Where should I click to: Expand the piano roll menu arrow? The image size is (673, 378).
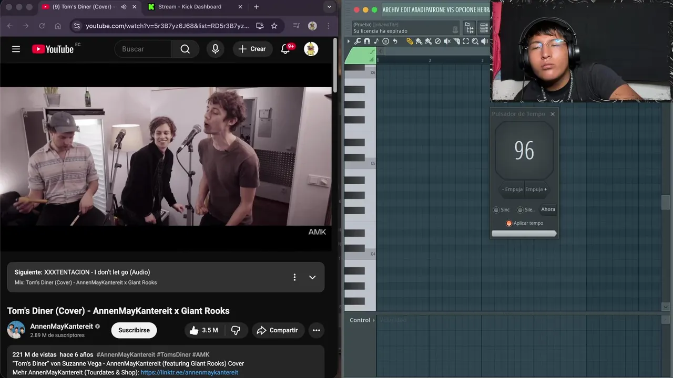point(348,41)
